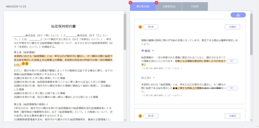This screenshot has width=259, height=128.
Task: Click red alert badge on 欠落条文 tab
Action: (156, 3)
